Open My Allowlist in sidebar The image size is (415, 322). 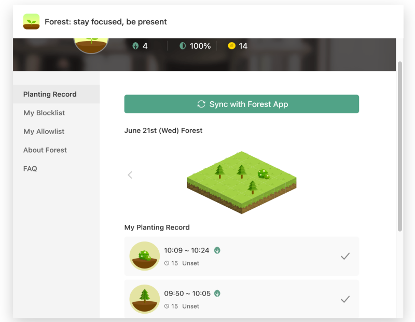(x=44, y=131)
